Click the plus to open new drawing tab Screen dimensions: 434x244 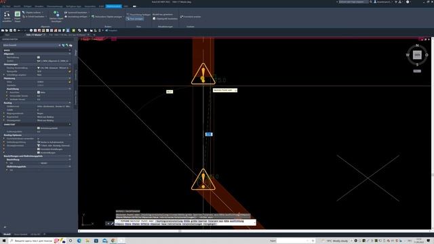click(x=94, y=35)
